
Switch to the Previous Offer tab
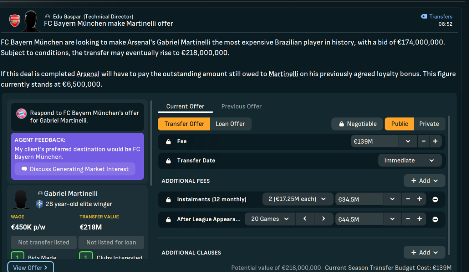coord(242,106)
